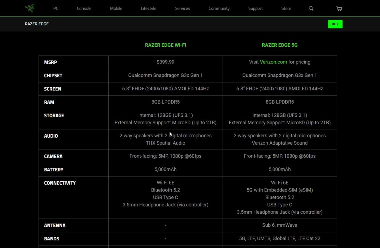This screenshot has height=248, width=380.
Task: Open the PC menu
Action: (x=56, y=9)
